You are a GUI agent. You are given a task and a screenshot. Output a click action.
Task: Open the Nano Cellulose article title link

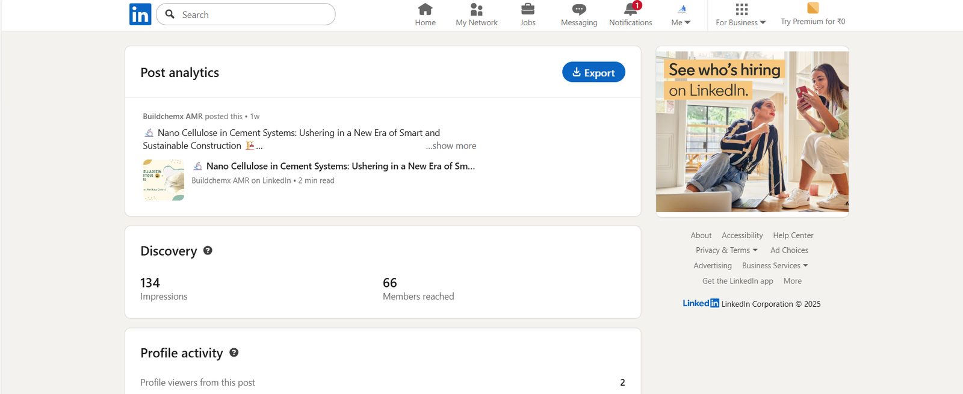coord(334,166)
